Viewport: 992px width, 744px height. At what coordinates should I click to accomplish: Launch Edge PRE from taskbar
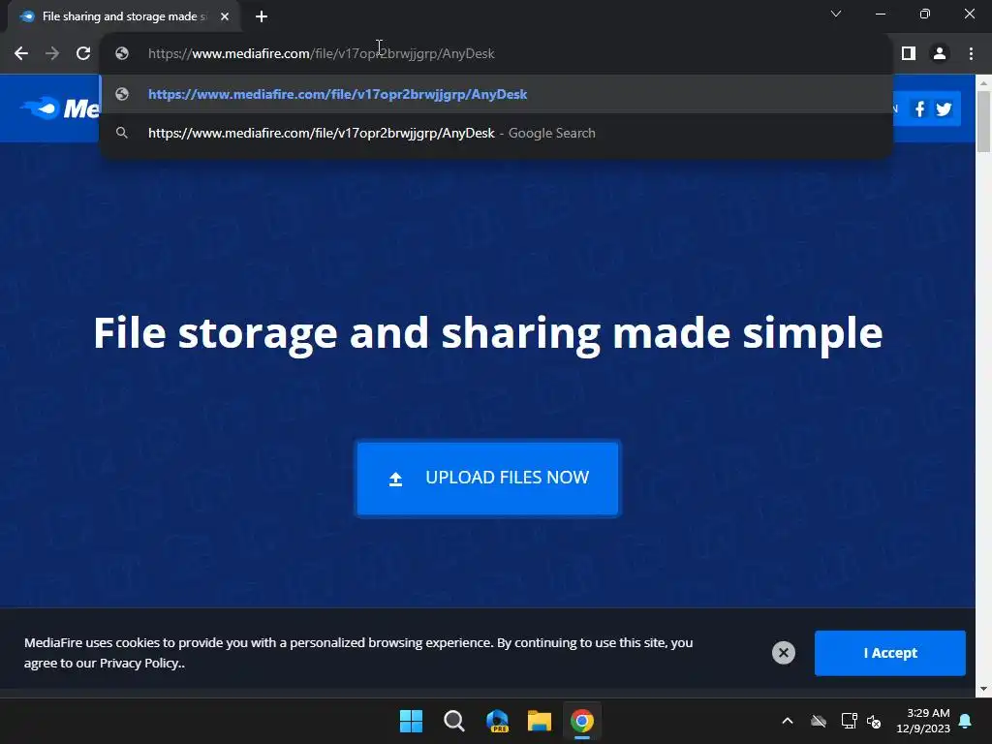(x=497, y=721)
